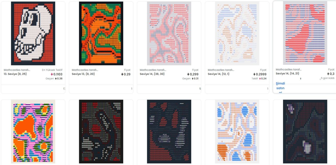Open the red blobs with blue stripes artwork
This screenshot has height=165, width=336.
coord(305,33)
